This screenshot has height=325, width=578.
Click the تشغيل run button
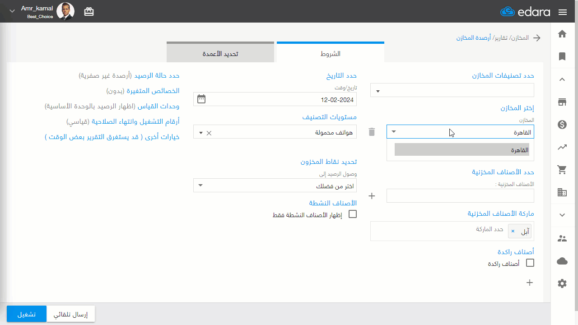tap(27, 314)
